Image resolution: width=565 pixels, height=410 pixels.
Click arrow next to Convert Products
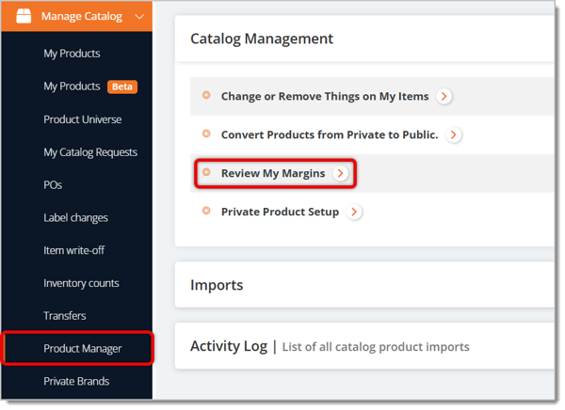(454, 135)
